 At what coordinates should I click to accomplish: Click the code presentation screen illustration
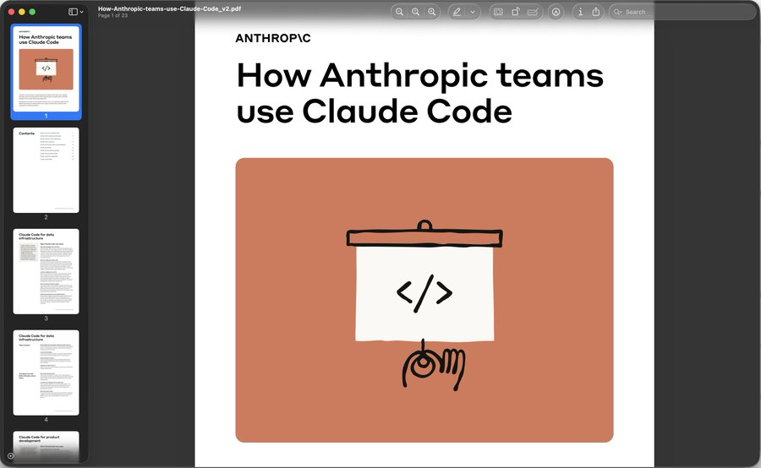pos(424,281)
